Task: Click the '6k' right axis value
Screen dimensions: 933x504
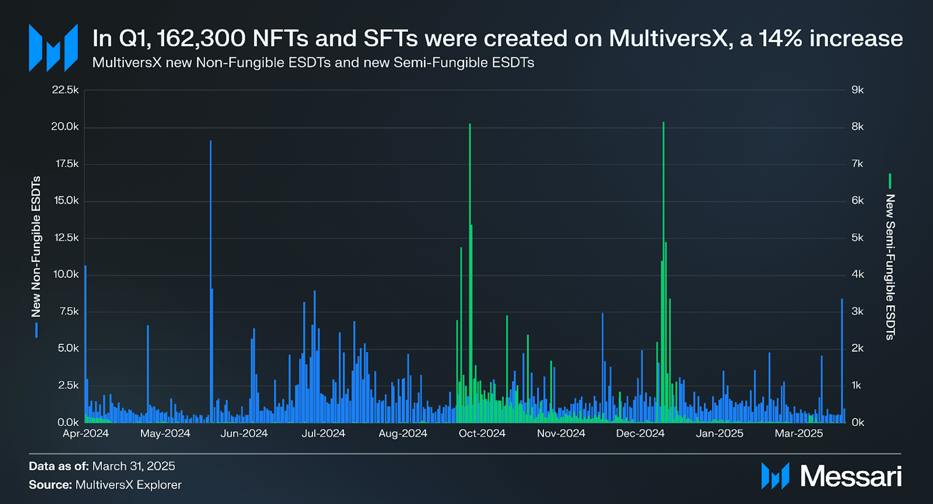Action: click(858, 200)
